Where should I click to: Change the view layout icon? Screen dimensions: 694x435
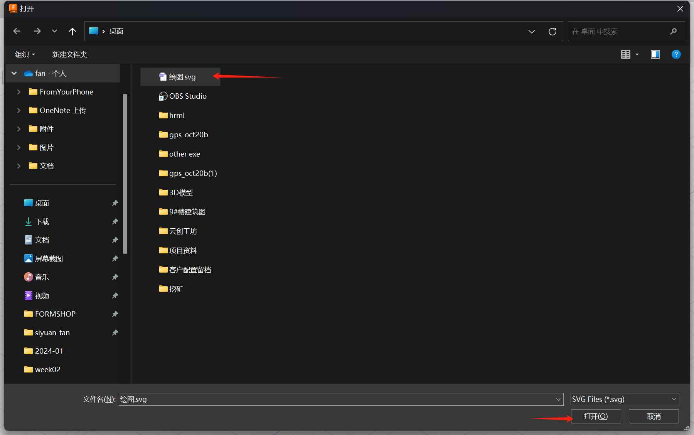click(x=625, y=54)
